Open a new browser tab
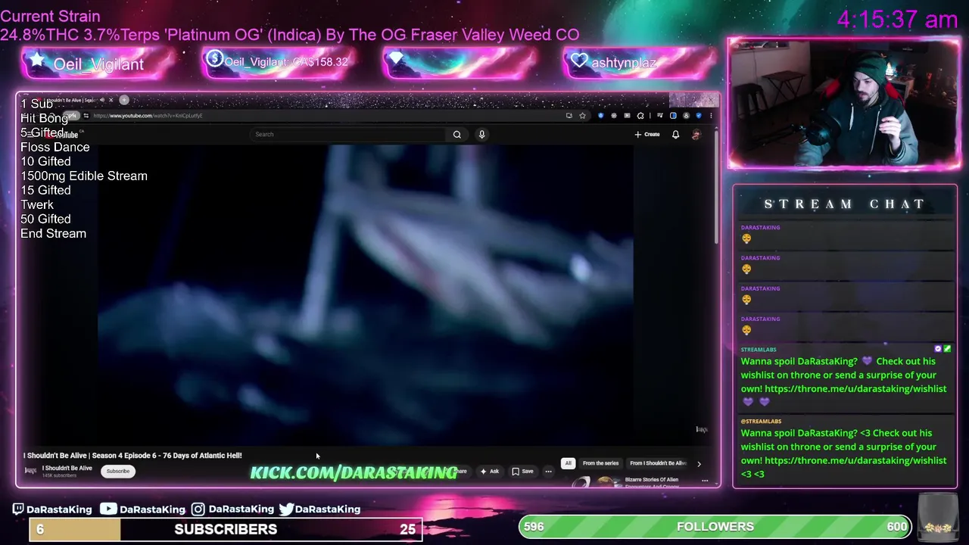969x545 pixels. (x=124, y=100)
